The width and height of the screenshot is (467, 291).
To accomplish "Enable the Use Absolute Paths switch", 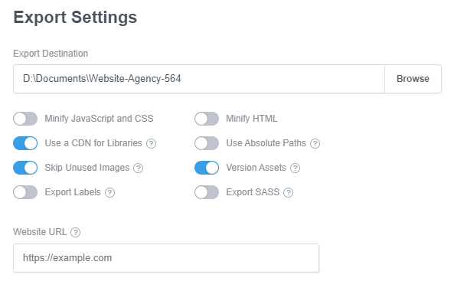I will point(207,143).
